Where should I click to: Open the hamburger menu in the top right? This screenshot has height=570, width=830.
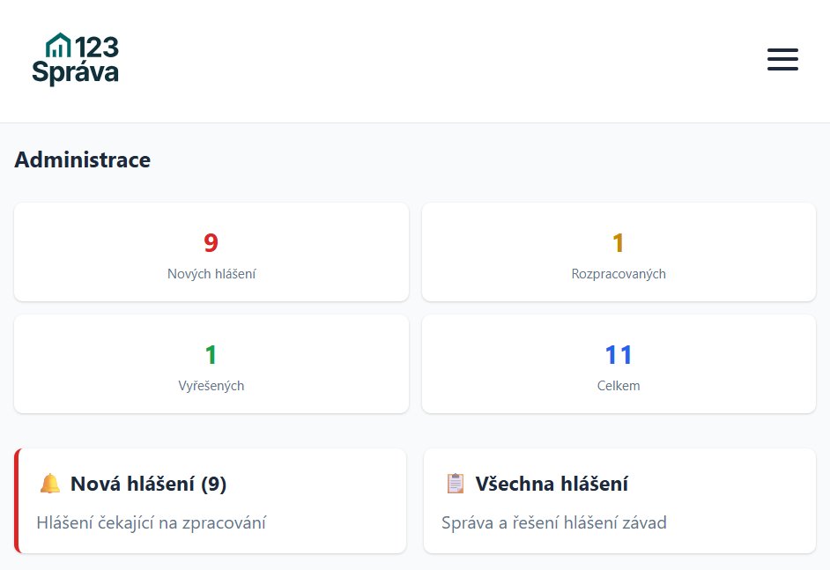(x=782, y=59)
